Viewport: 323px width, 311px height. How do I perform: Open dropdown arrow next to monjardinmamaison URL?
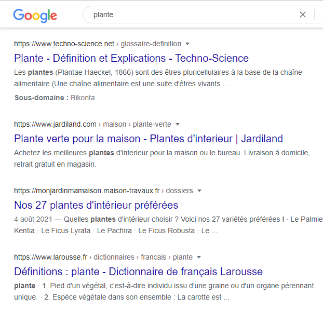pyautogui.click(x=199, y=191)
